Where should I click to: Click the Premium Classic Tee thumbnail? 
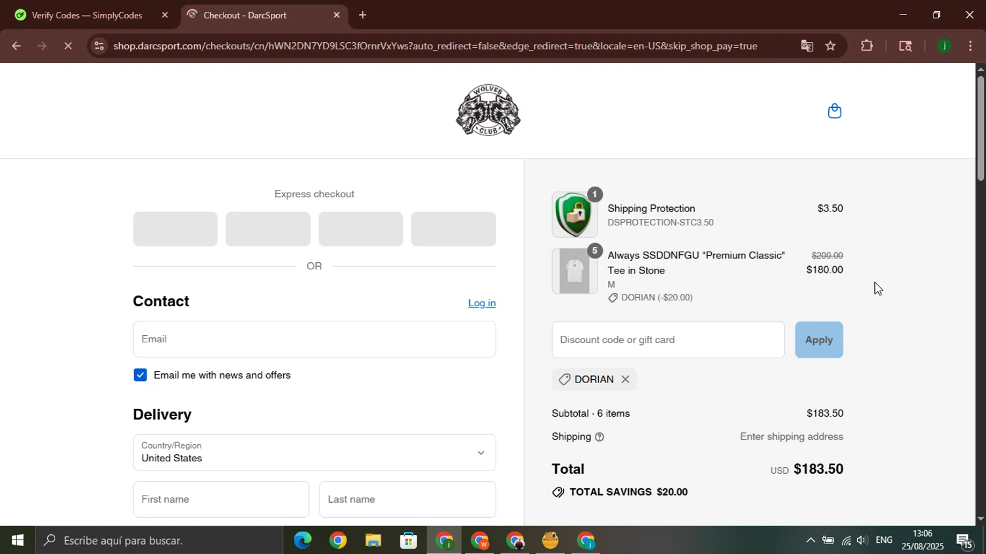(x=575, y=271)
